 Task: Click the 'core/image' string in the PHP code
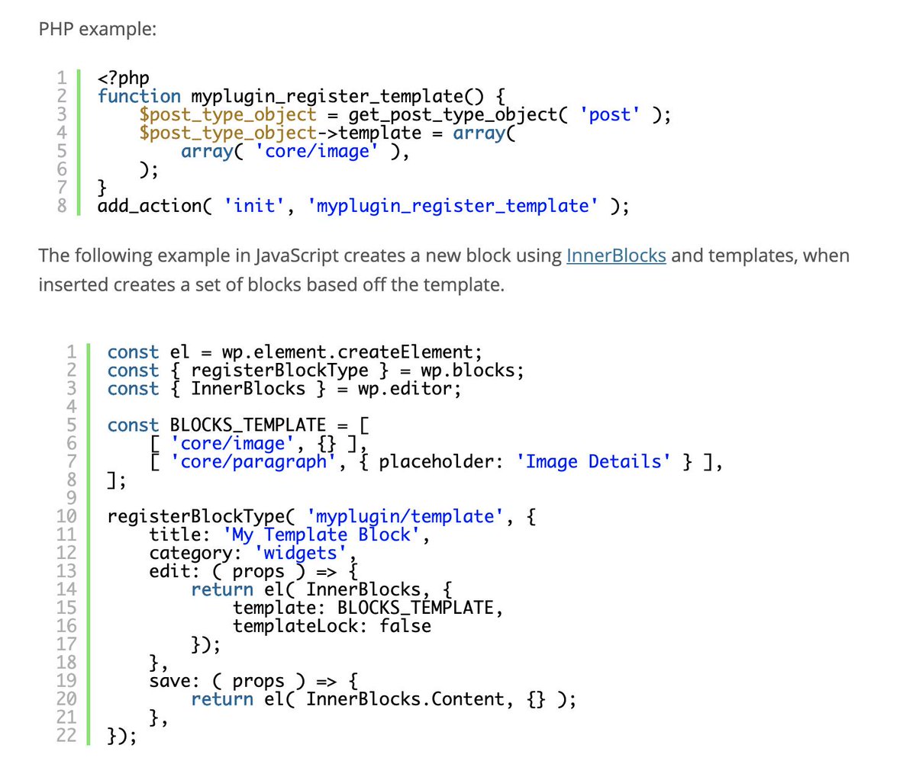318,151
